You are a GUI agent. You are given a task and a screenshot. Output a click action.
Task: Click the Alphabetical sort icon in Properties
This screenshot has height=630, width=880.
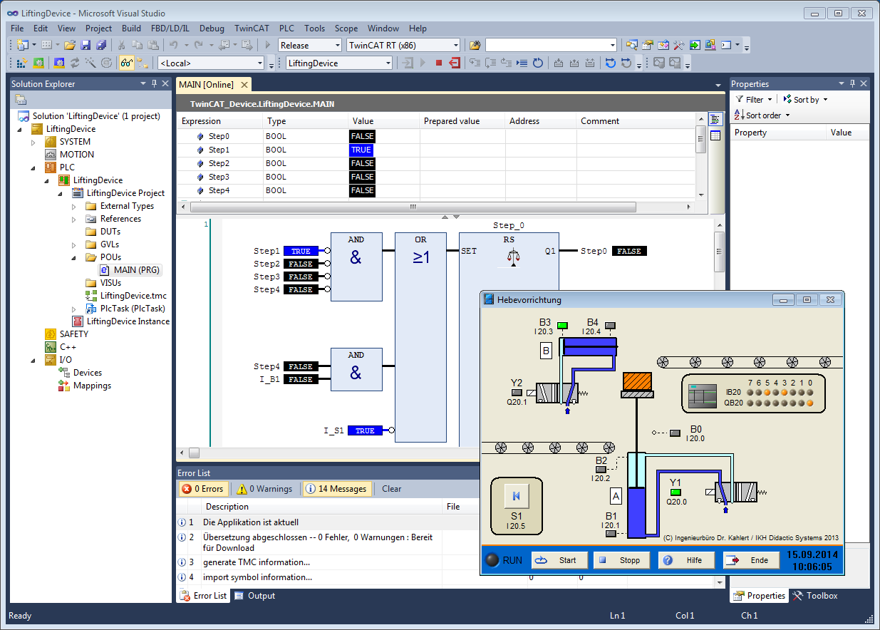pyautogui.click(x=737, y=115)
